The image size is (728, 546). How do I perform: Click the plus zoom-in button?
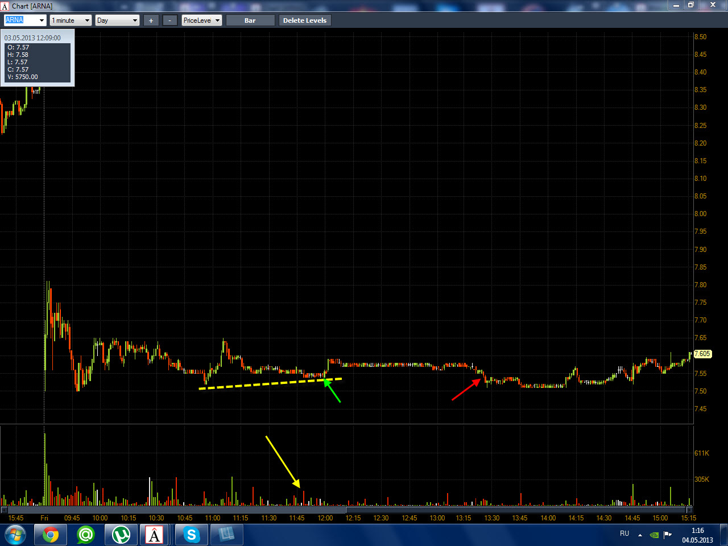[x=151, y=20]
